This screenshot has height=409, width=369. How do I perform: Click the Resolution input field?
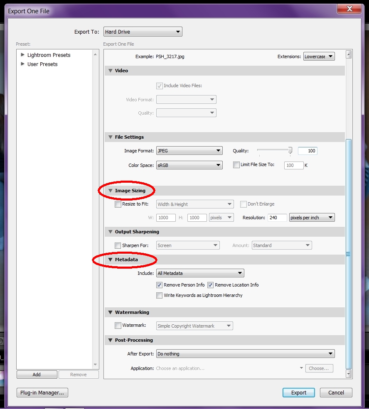pyautogui.click(x=277, y=218)
